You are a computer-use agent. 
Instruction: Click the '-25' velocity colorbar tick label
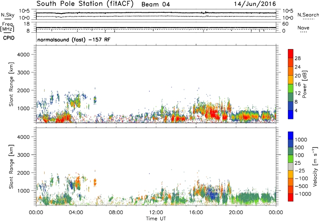click(299, 171)
